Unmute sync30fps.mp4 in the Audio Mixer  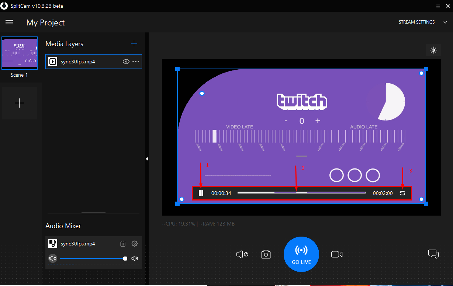[52, 258]
